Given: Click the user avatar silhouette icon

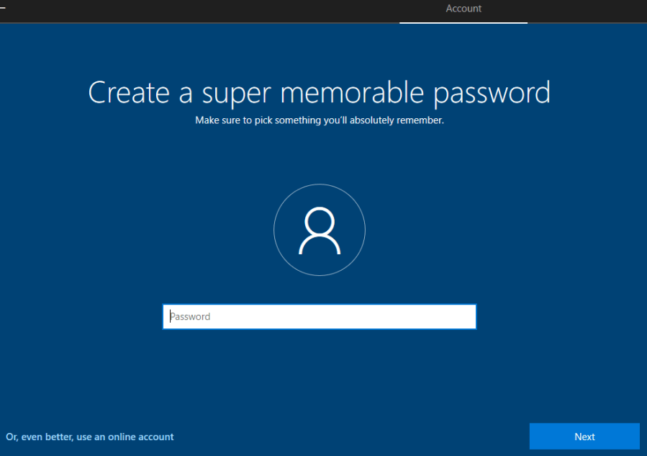Looking at the screenshot, I should point(320,231).
